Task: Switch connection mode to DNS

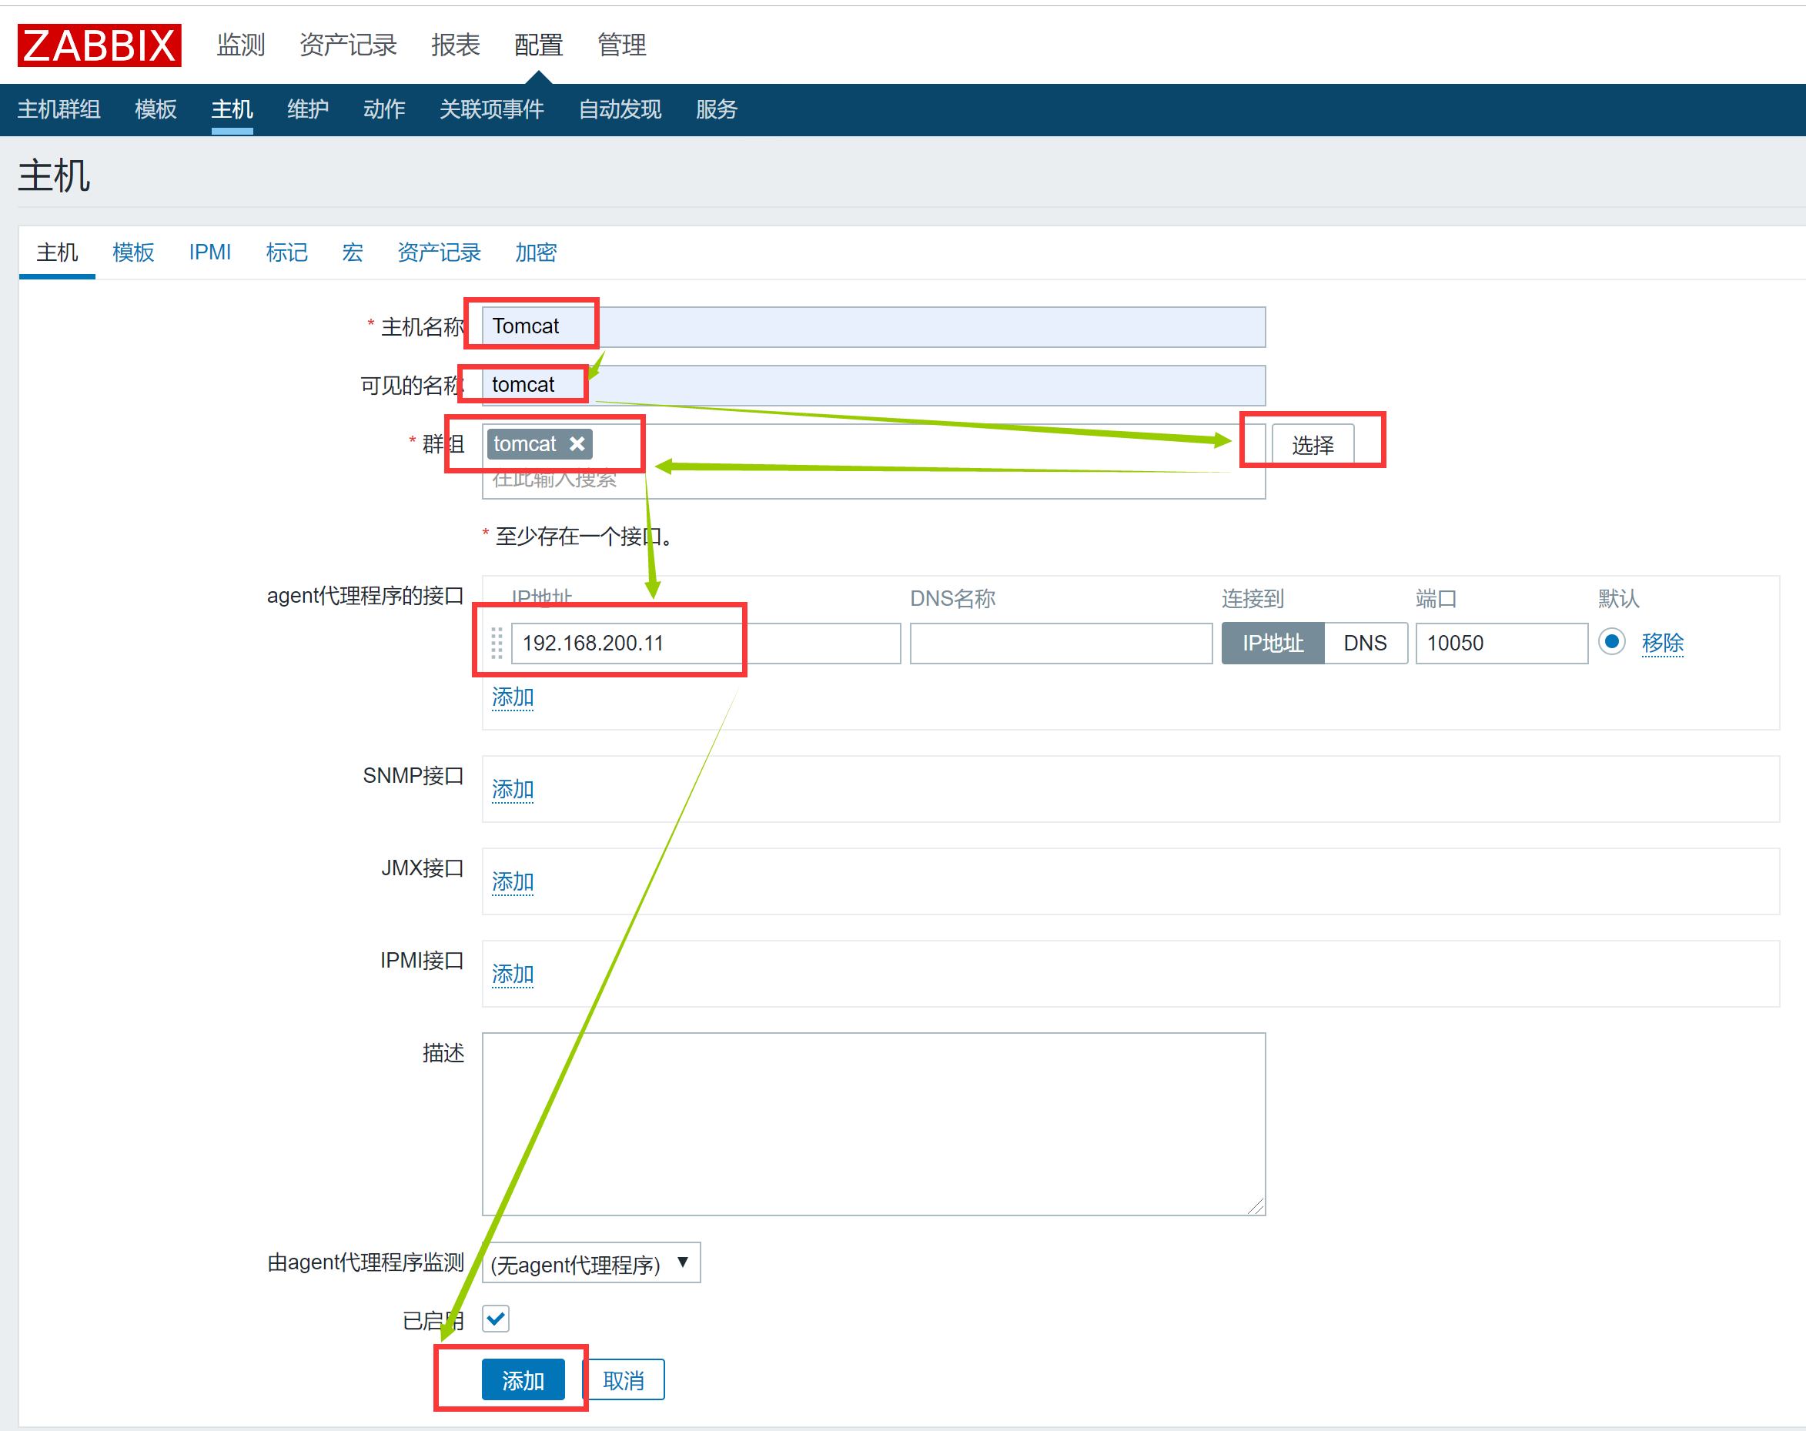Action: (x=1365, y=643)
